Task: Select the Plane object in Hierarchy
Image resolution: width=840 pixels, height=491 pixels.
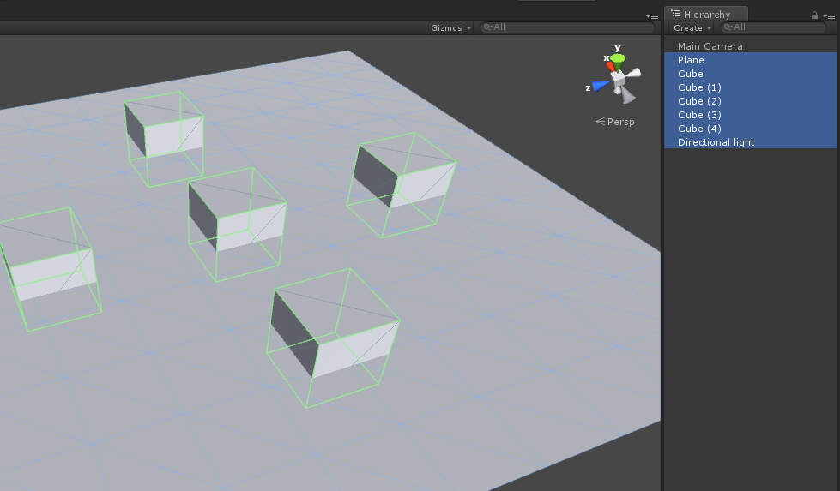Action: coord(751,60)
